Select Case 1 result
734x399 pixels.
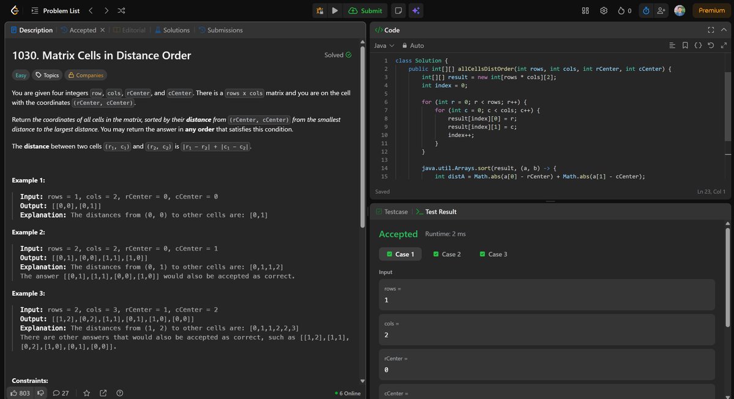click(400, 254)
